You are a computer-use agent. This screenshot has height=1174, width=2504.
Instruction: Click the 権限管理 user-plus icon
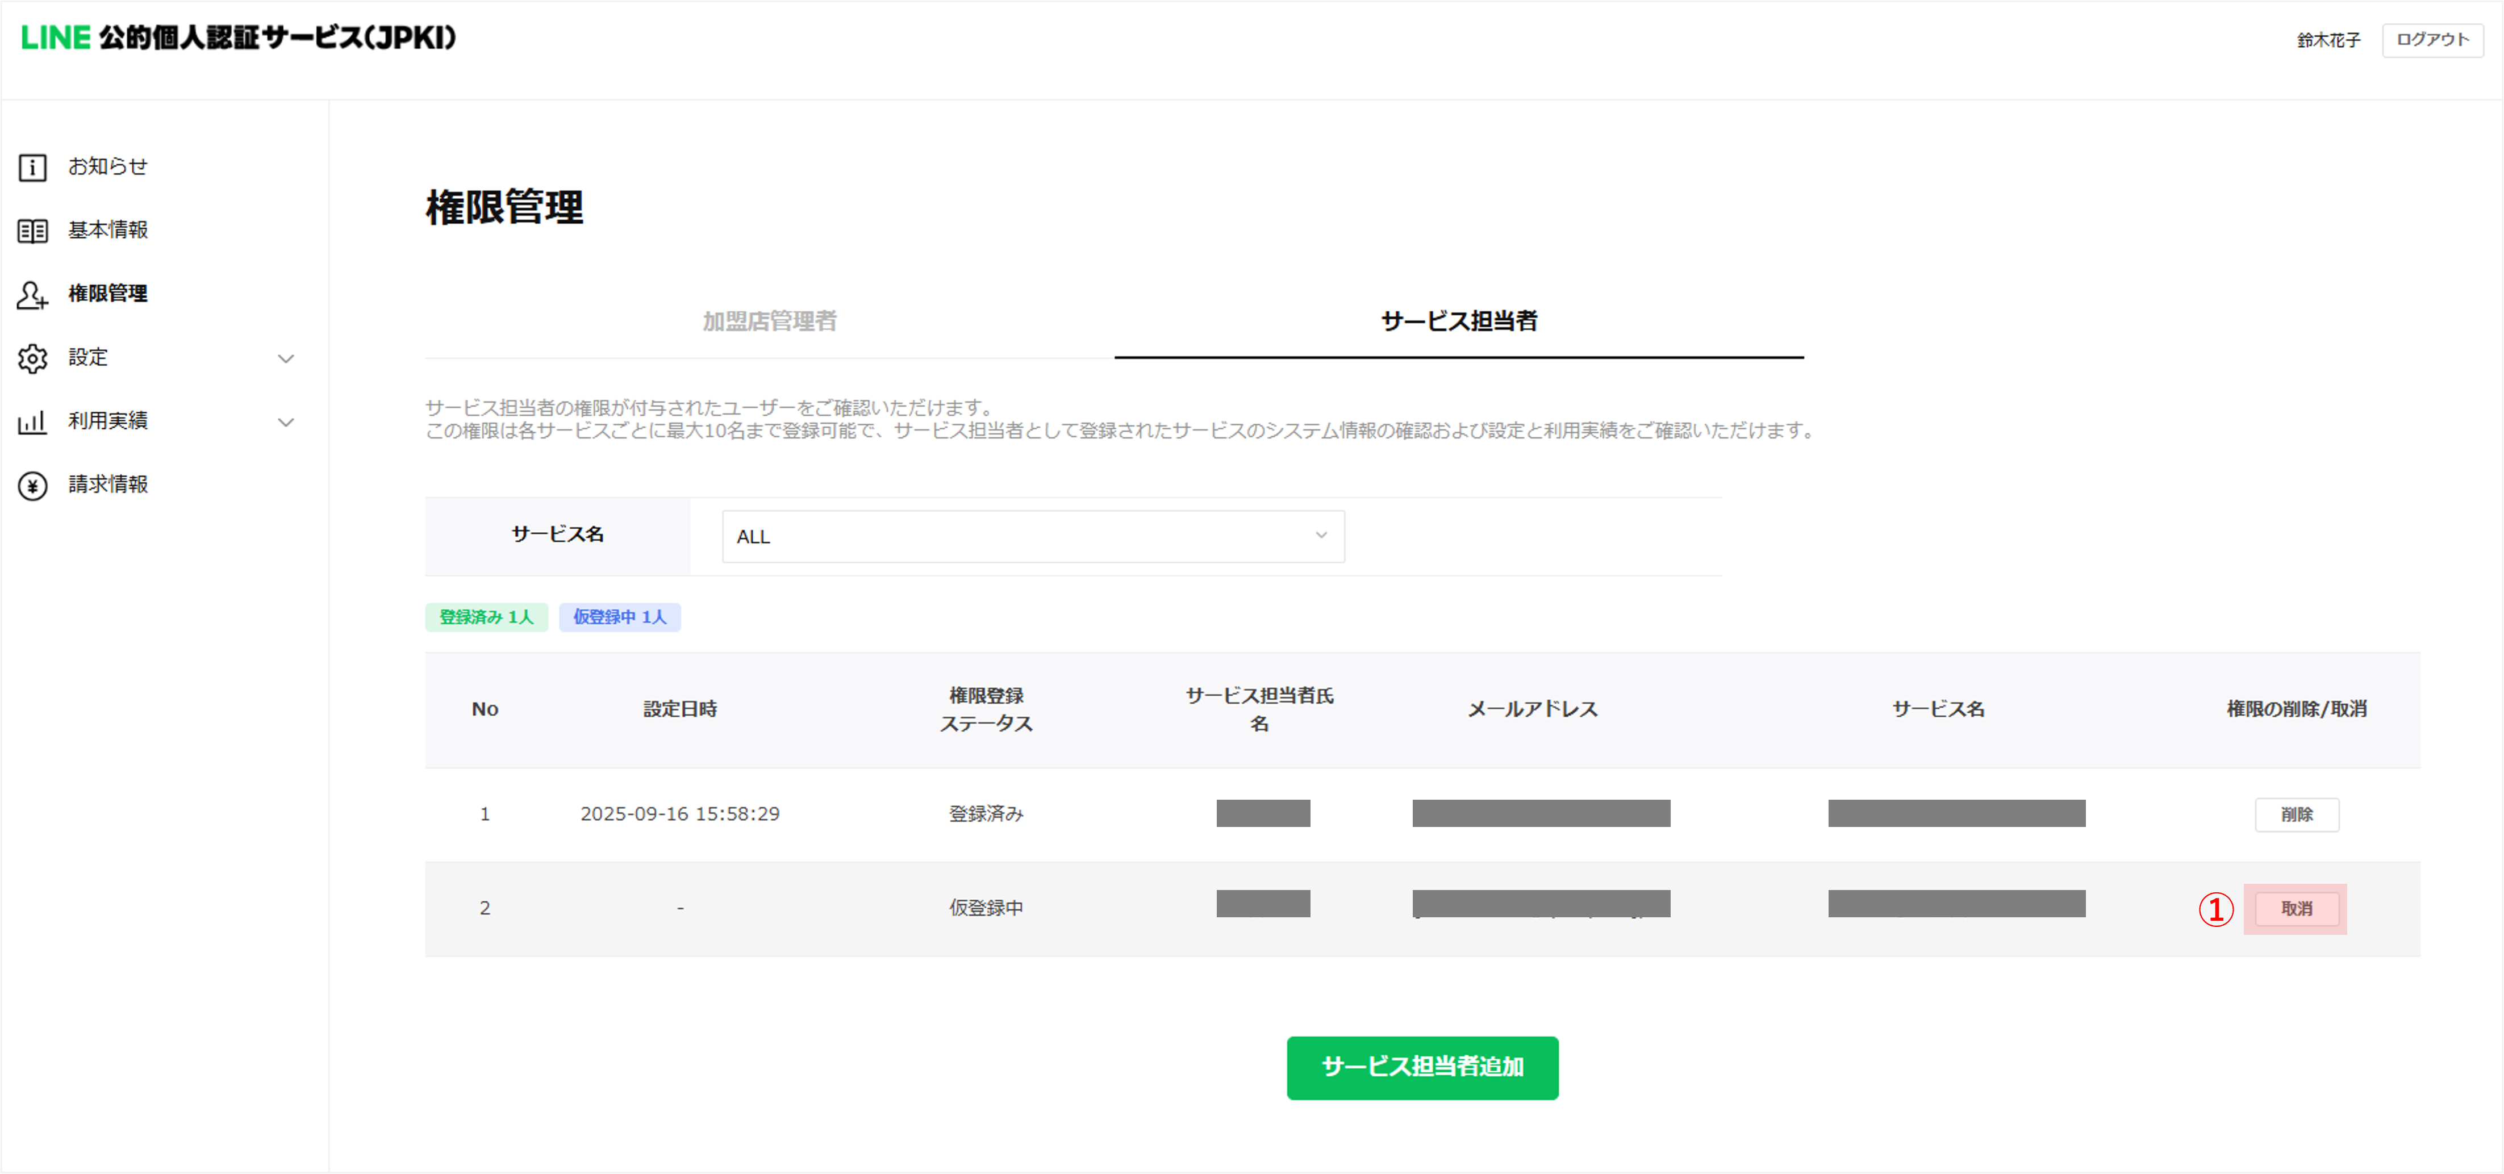pos(32,294)
